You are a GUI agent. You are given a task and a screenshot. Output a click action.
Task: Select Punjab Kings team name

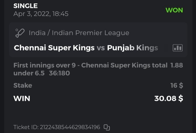coord(132,48)
